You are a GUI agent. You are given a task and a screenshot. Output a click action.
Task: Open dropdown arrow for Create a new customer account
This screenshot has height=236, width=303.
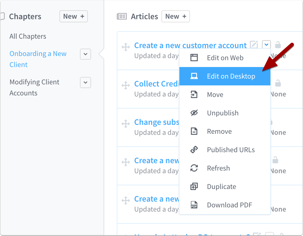pos(266,45)
